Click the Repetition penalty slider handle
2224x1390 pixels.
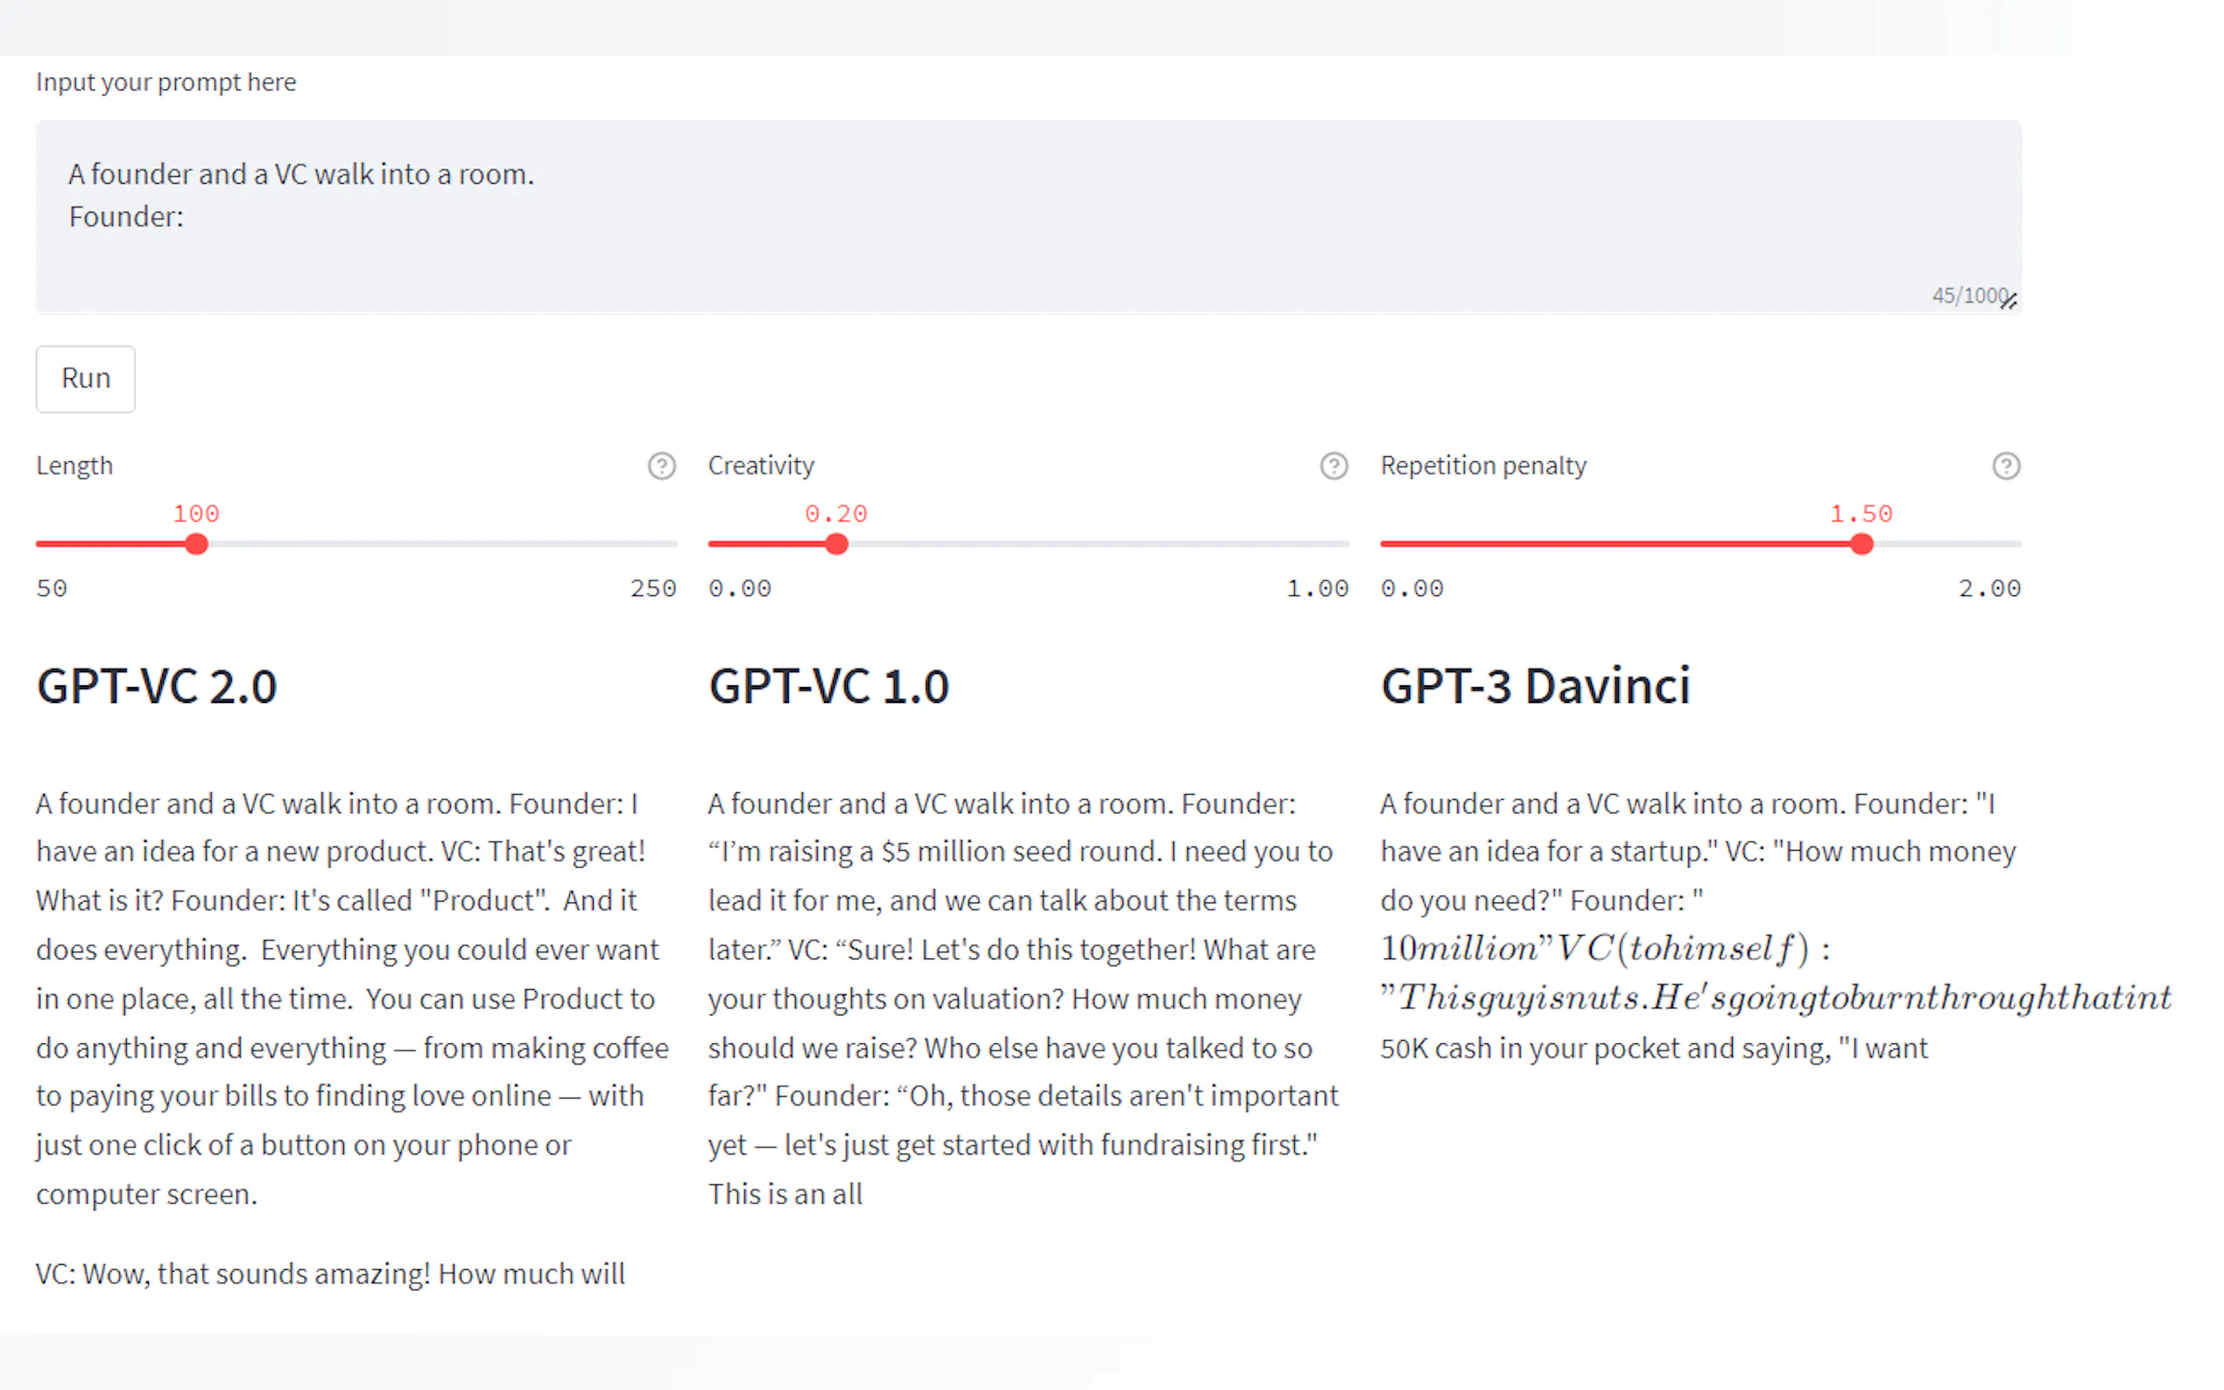[1861, 544]
